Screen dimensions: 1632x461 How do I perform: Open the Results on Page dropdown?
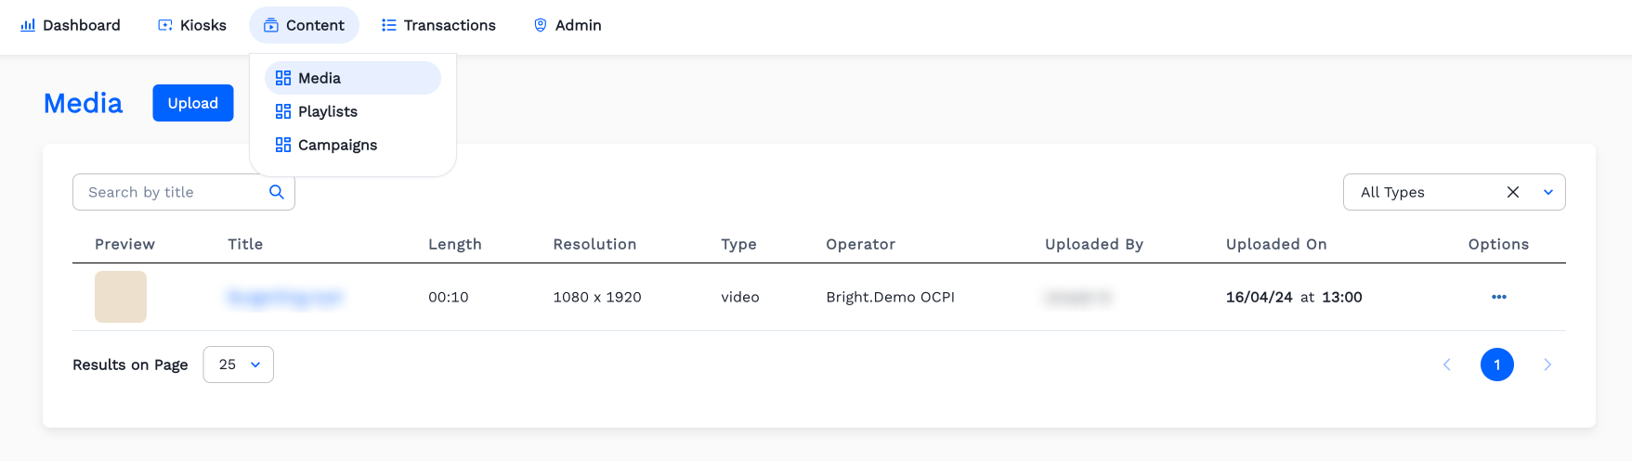click(x=238, y=365)
